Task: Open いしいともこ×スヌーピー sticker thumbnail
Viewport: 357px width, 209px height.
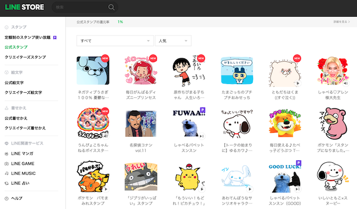Action: [333, 176]
